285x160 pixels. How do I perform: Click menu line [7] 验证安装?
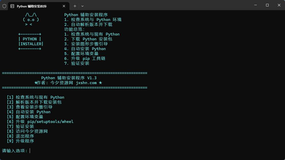coord(20,127)
